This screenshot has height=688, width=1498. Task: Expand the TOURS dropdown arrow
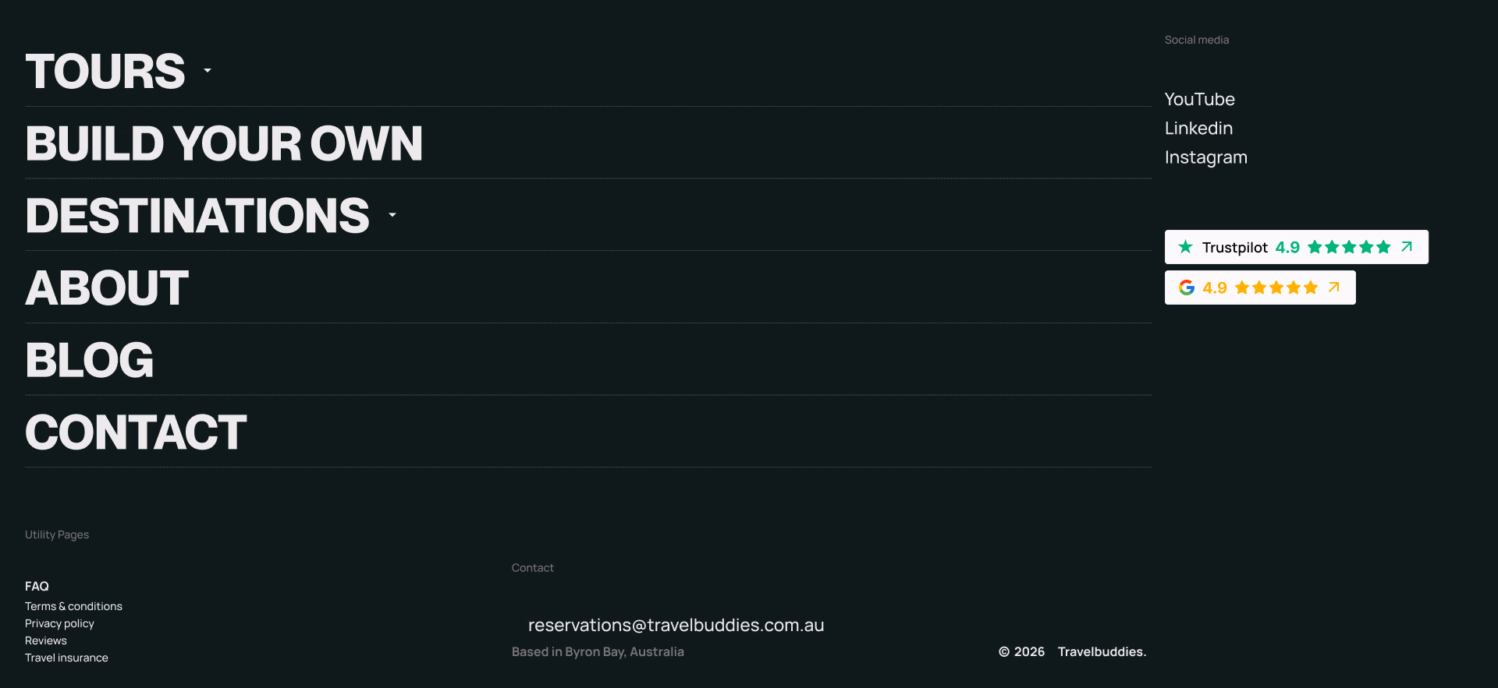coord(208,71)
